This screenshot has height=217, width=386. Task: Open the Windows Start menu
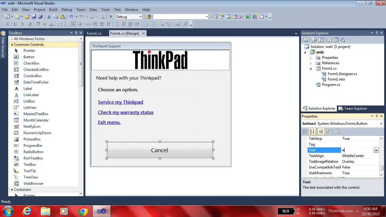point(8,211)
